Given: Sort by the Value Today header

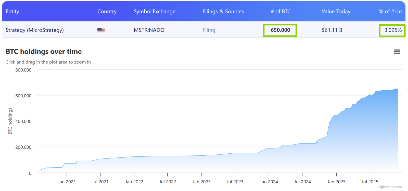Looking at the screenshot, I should pos(336,11).
